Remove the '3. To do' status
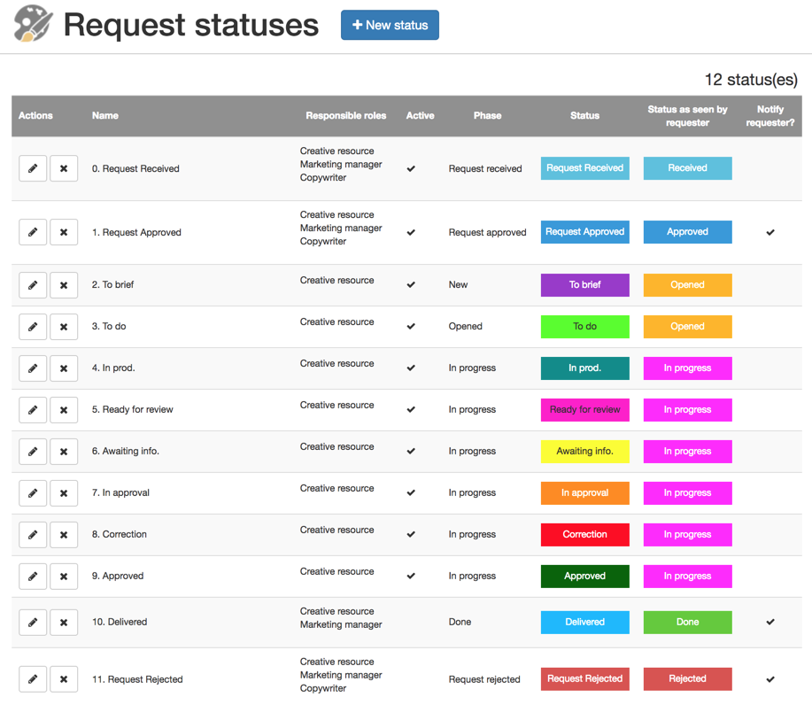 tap(64, 327)
